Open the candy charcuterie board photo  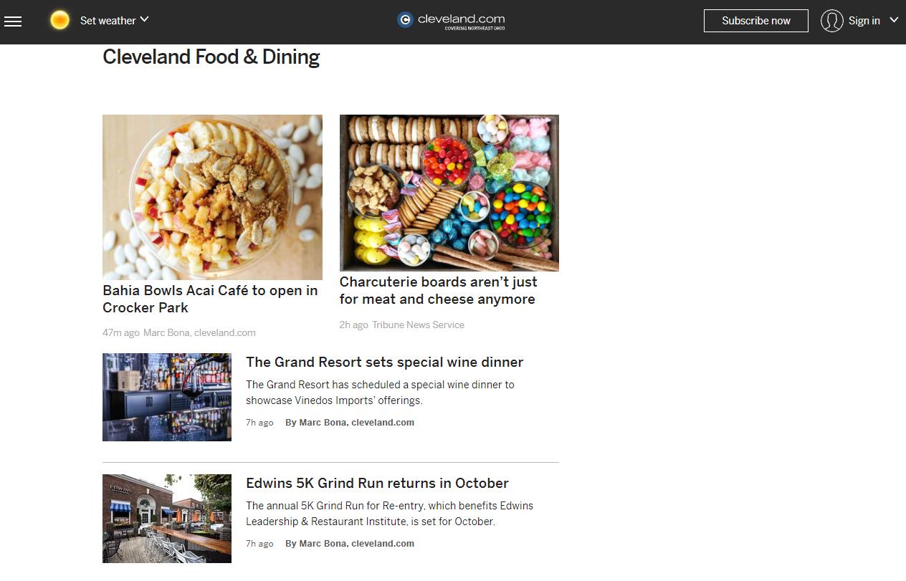pos(449,193)
